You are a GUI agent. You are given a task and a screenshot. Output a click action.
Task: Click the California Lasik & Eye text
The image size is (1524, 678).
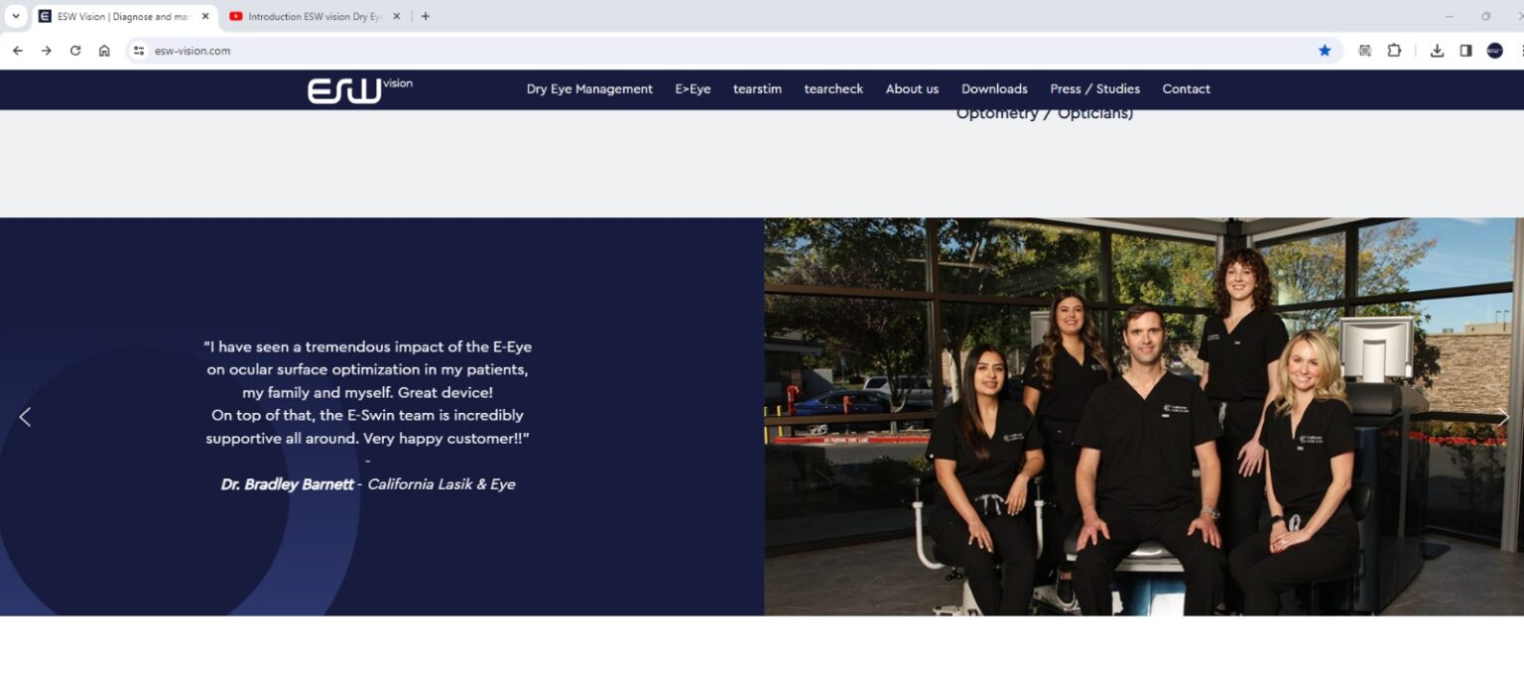(x=442, y=484)
